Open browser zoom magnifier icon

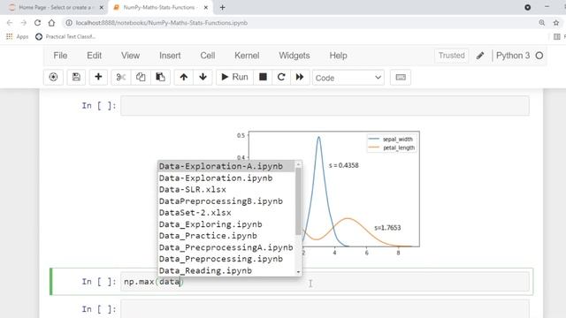click(542, 23)
